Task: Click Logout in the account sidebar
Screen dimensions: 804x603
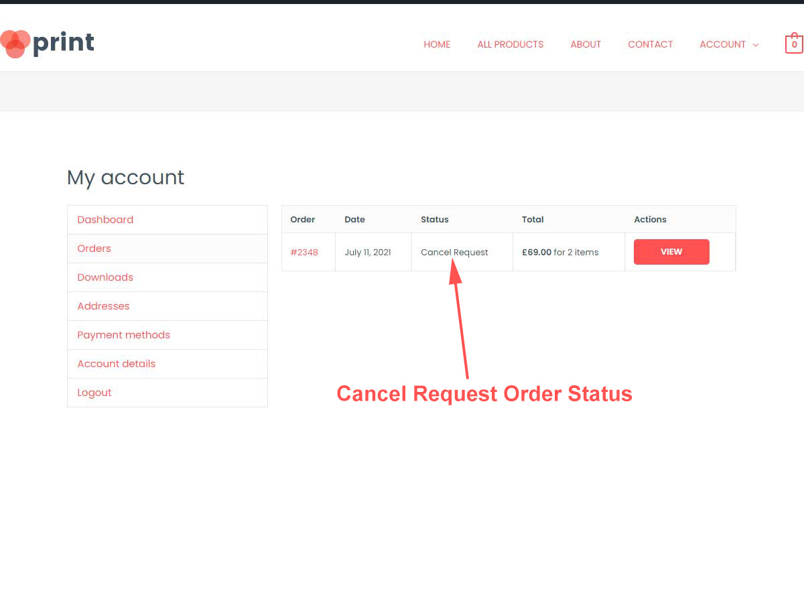Action: [94, 393]
